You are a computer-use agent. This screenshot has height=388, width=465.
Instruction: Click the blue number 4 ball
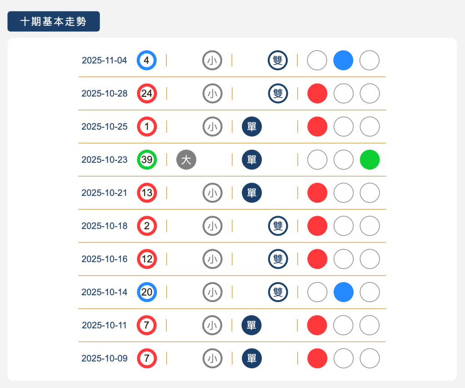(x=146, y=60)
